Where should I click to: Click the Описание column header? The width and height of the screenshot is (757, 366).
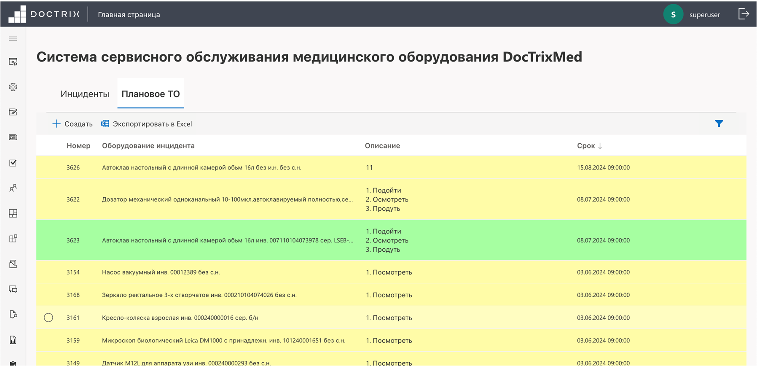pyautogui.click(x=382, y=145)
